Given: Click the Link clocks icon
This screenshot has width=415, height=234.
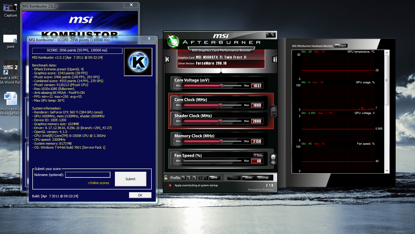Looking at the screenshot, I should (x=273, y=111).
